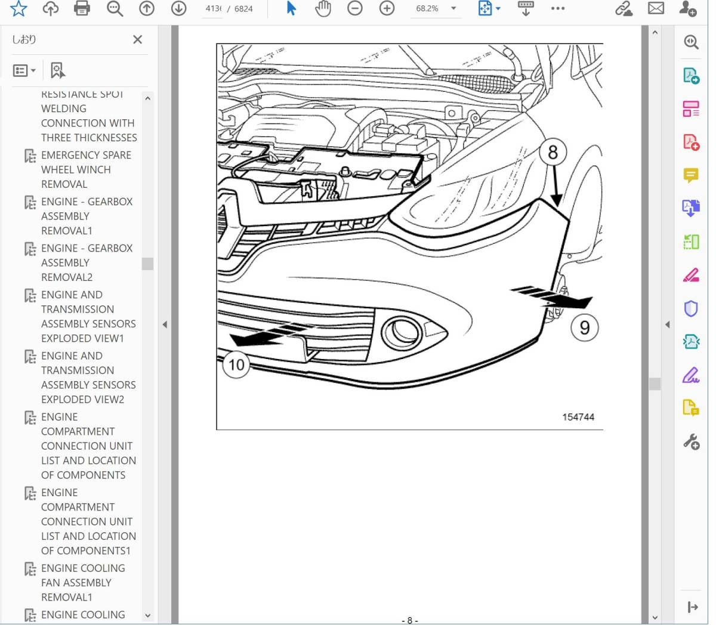Viewport: 716px width, 625px height.
Task: Open the Comment sticky note tool
Action: click(x=691, y=175)
